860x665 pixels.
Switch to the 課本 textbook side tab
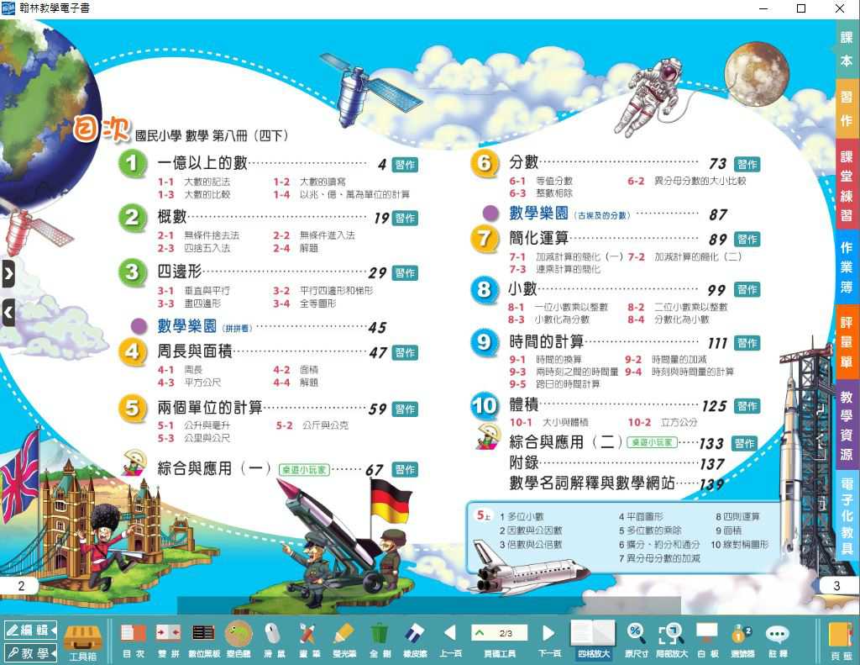point(847,49)
